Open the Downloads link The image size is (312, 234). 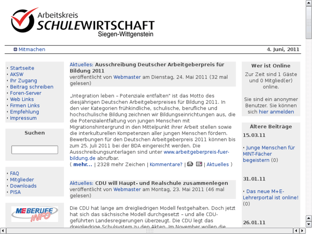pyautogui.click(x=23, y=186)
